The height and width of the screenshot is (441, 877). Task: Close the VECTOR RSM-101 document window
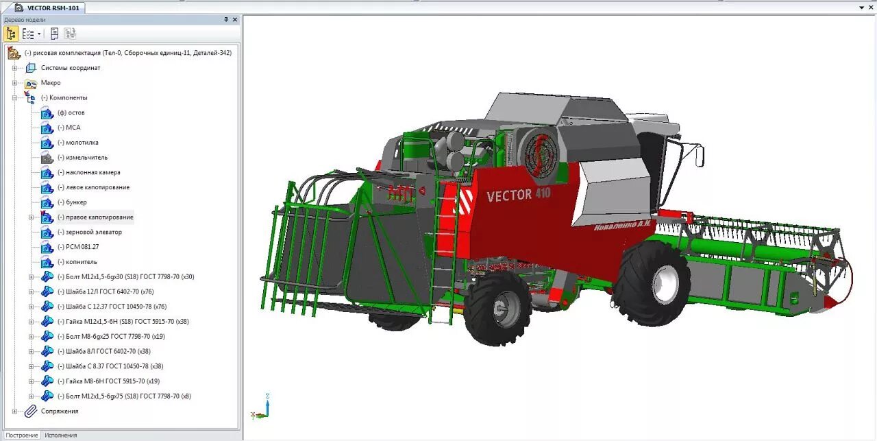(872, 7)
